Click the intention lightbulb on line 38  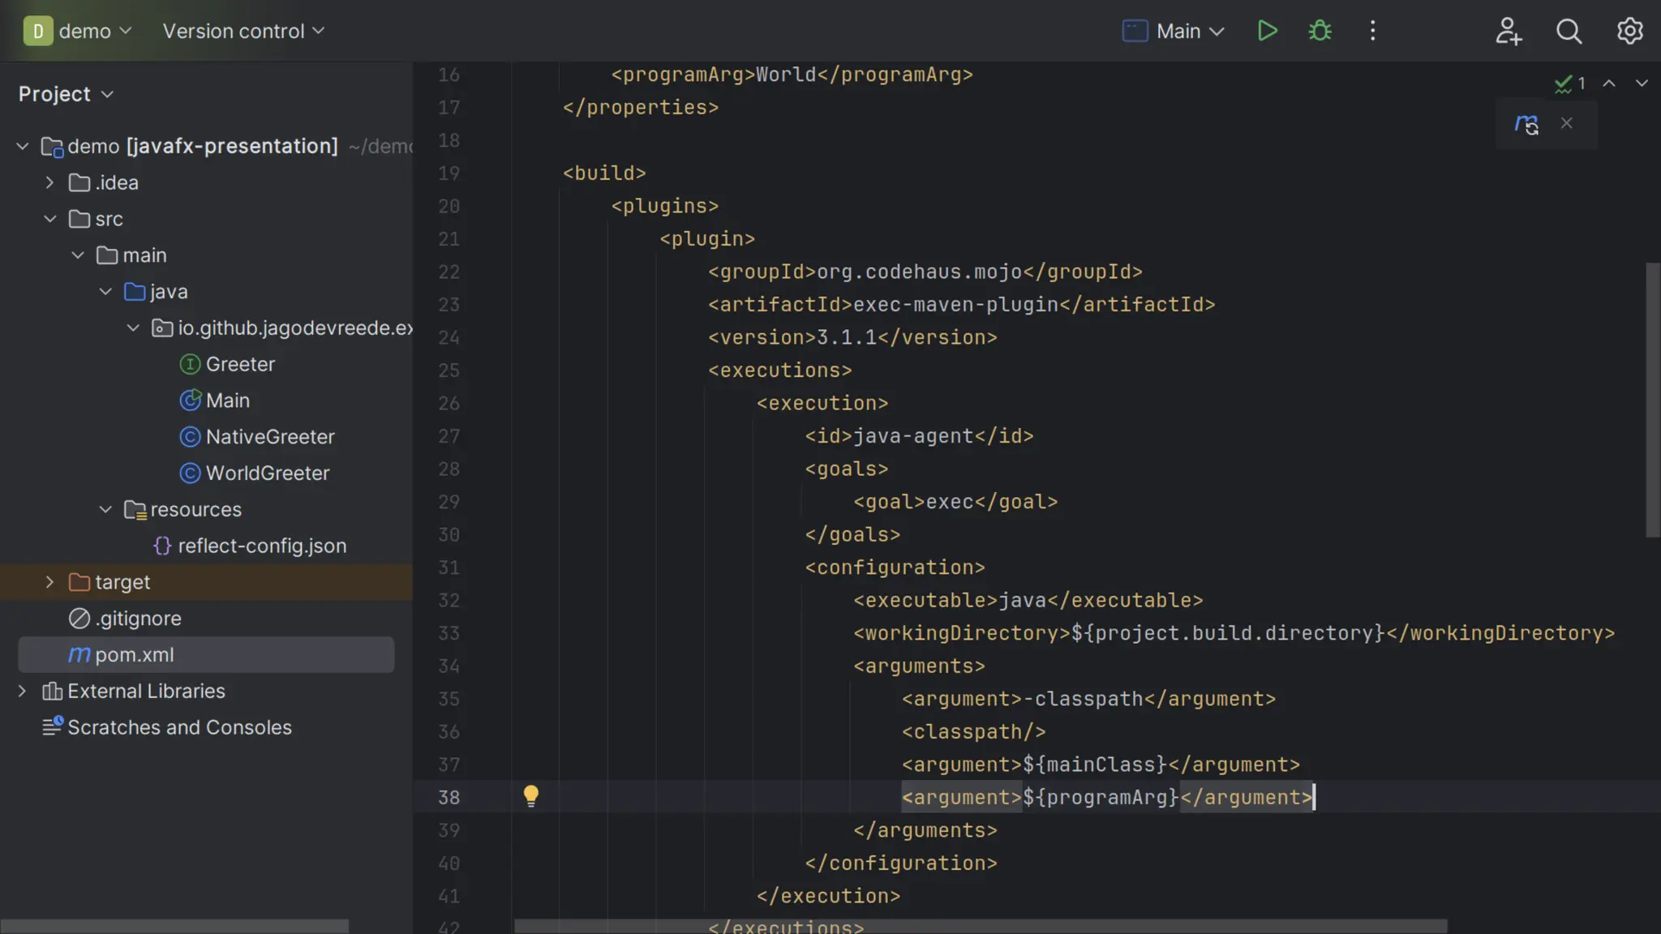530,795
